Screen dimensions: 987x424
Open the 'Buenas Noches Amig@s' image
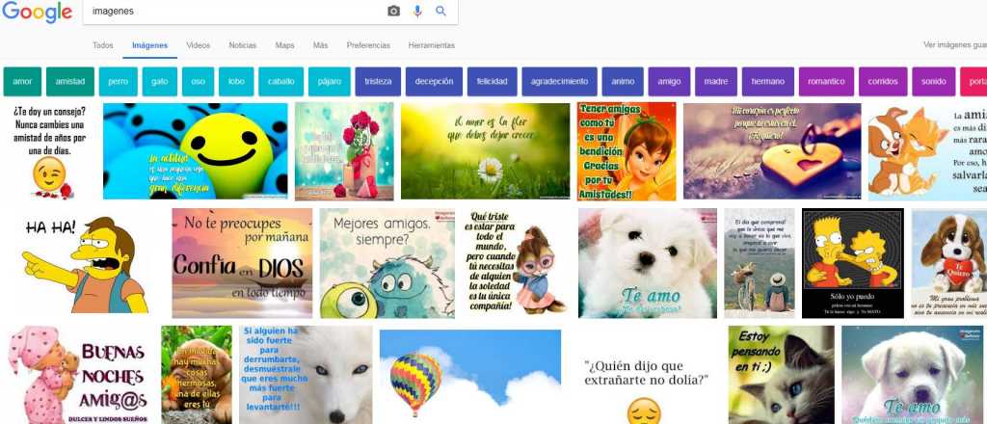click(79, 375)
